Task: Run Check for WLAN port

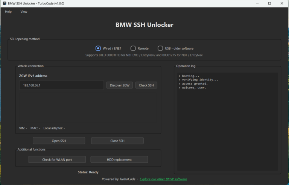Action: 57,159
